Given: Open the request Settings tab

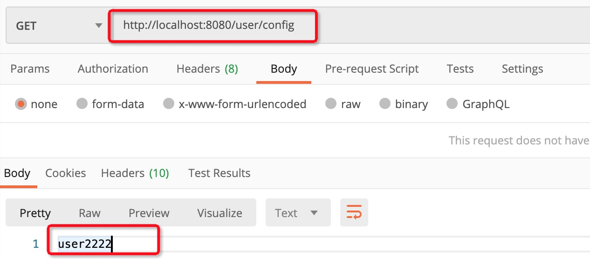Looking at the screenshot, I should tap(522, 69).
